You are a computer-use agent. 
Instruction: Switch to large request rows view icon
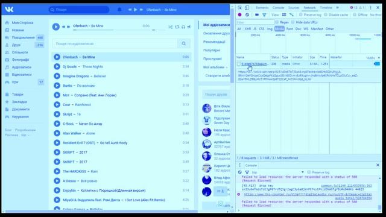pos(284,14)
